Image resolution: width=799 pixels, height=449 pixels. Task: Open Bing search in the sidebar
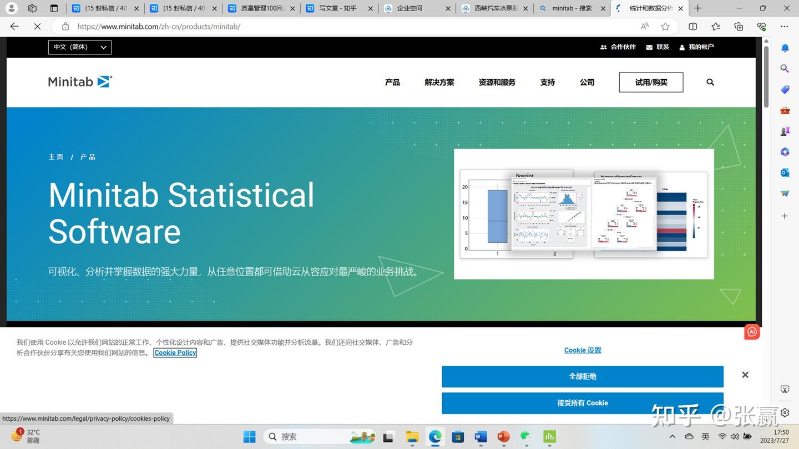pyautogui.click(x=785, y=68)
